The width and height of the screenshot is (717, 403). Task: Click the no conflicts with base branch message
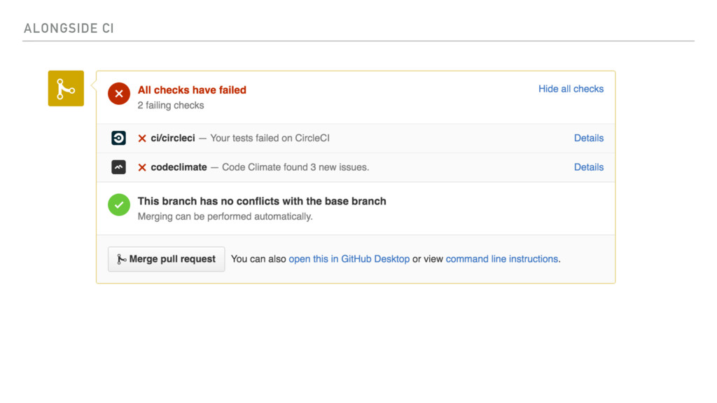click(262, 201)
